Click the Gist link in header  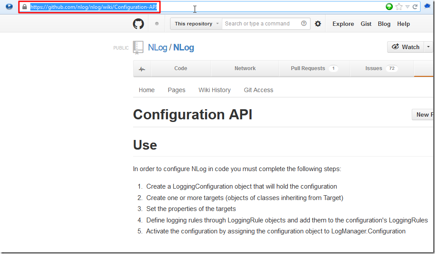[366, 24]
